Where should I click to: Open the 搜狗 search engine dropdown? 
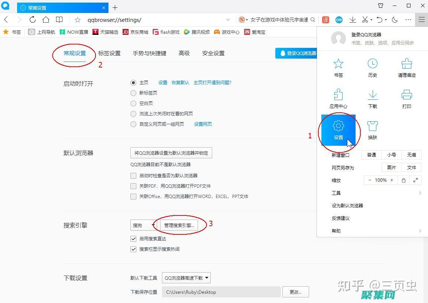pyautogui.click(x=143, y=225)
